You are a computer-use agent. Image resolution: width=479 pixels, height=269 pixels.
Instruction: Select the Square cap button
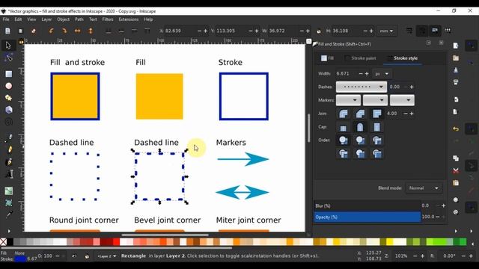pos(377,127)
